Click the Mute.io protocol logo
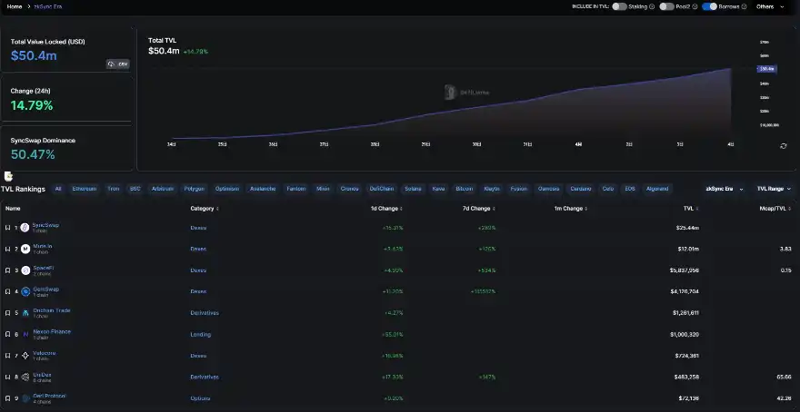This screenshot has width=800, height=412. (x=25, y=249)
